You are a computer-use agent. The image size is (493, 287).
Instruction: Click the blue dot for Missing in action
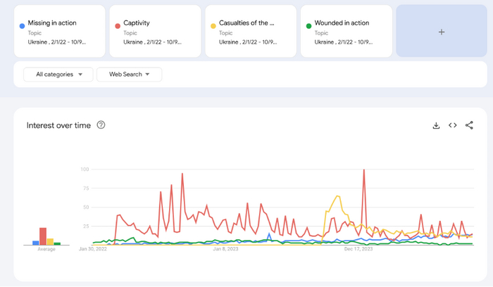click(23, 26)
